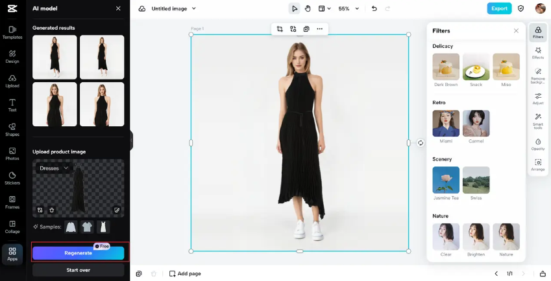Click the Export button
The image size is (551, 281).
499,8
